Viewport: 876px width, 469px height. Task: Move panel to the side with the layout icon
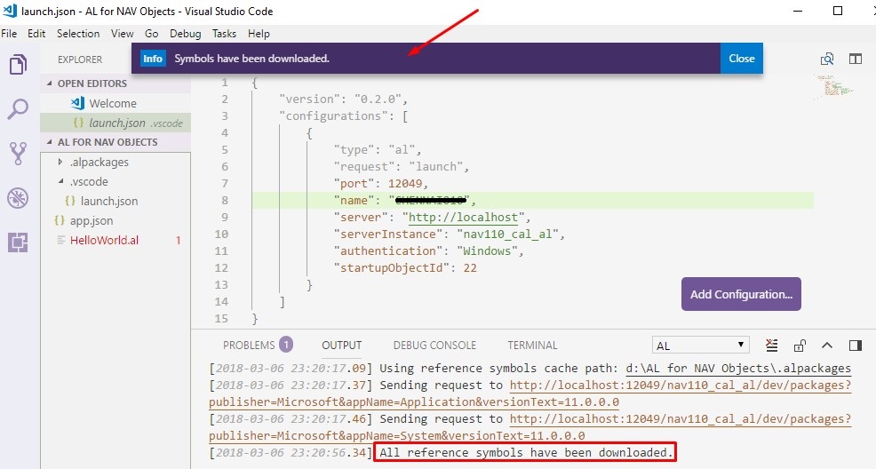[856, 346]
